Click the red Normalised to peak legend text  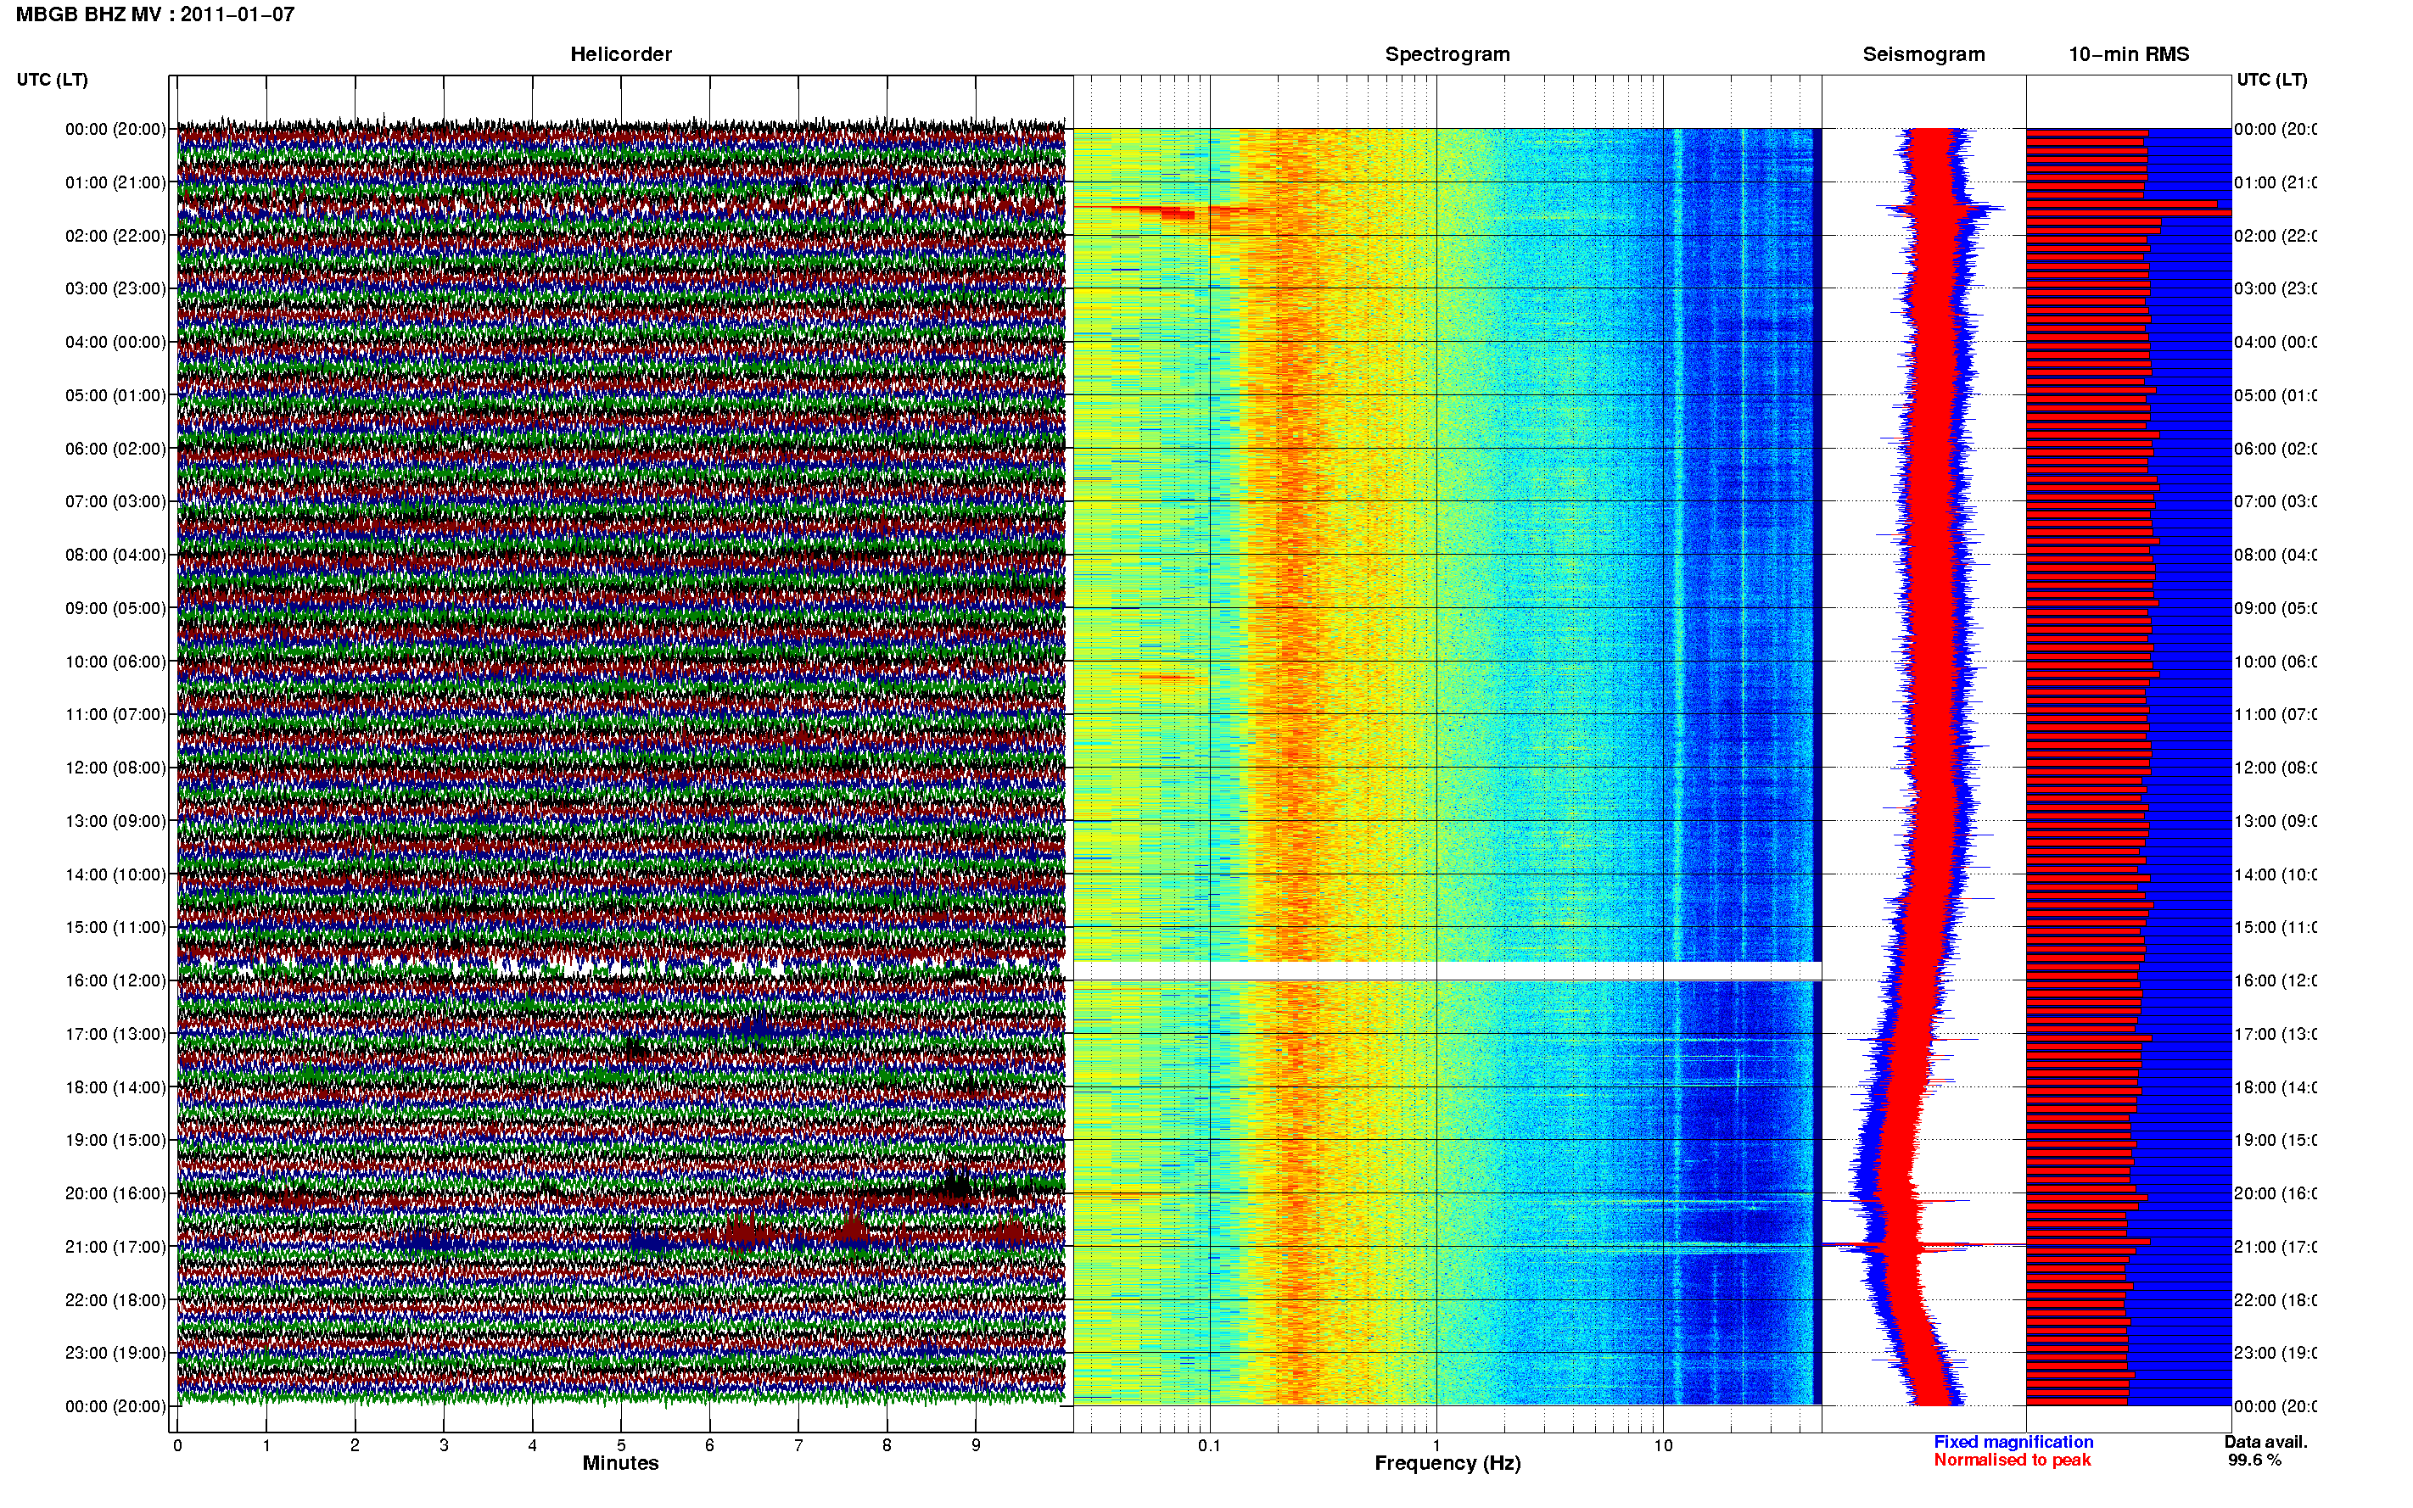(x=2012, y=1461)
